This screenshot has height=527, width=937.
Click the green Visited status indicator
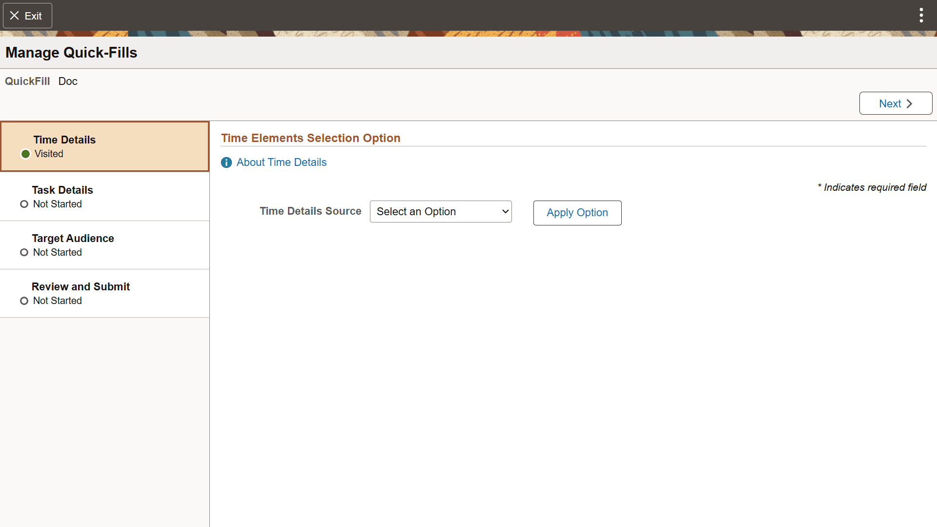26,154
